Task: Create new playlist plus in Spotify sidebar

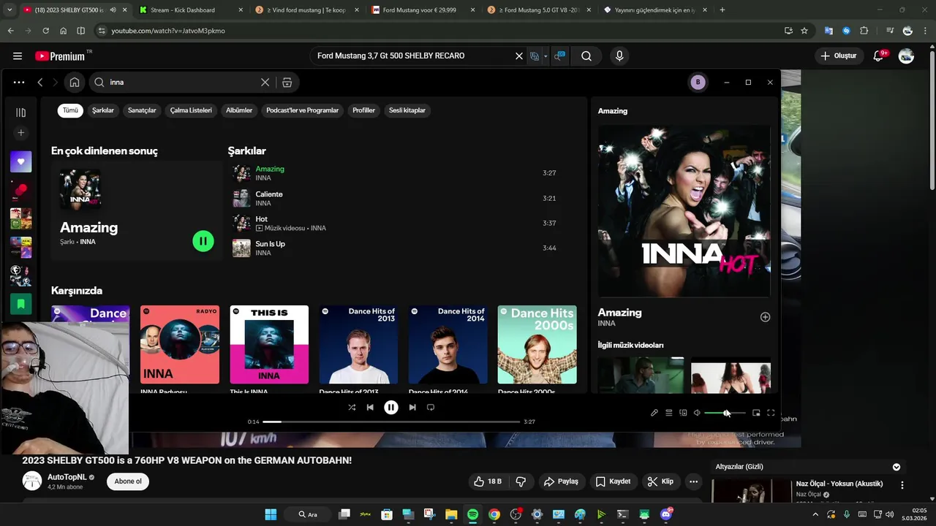Action: [x=21, y=133]
